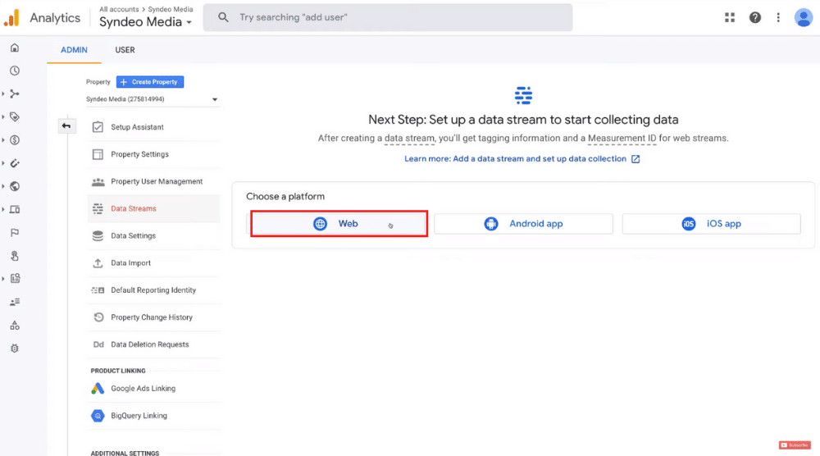Expand the tag sidebar item arrow
820x456 pixels.
(x=3, y=116)
